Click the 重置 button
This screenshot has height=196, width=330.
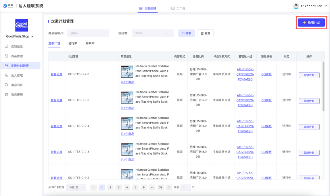205,33
